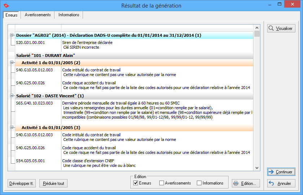
Task: Collapse Salarié "102 - DASTE Vincent" node
Action: pos(12,96)
